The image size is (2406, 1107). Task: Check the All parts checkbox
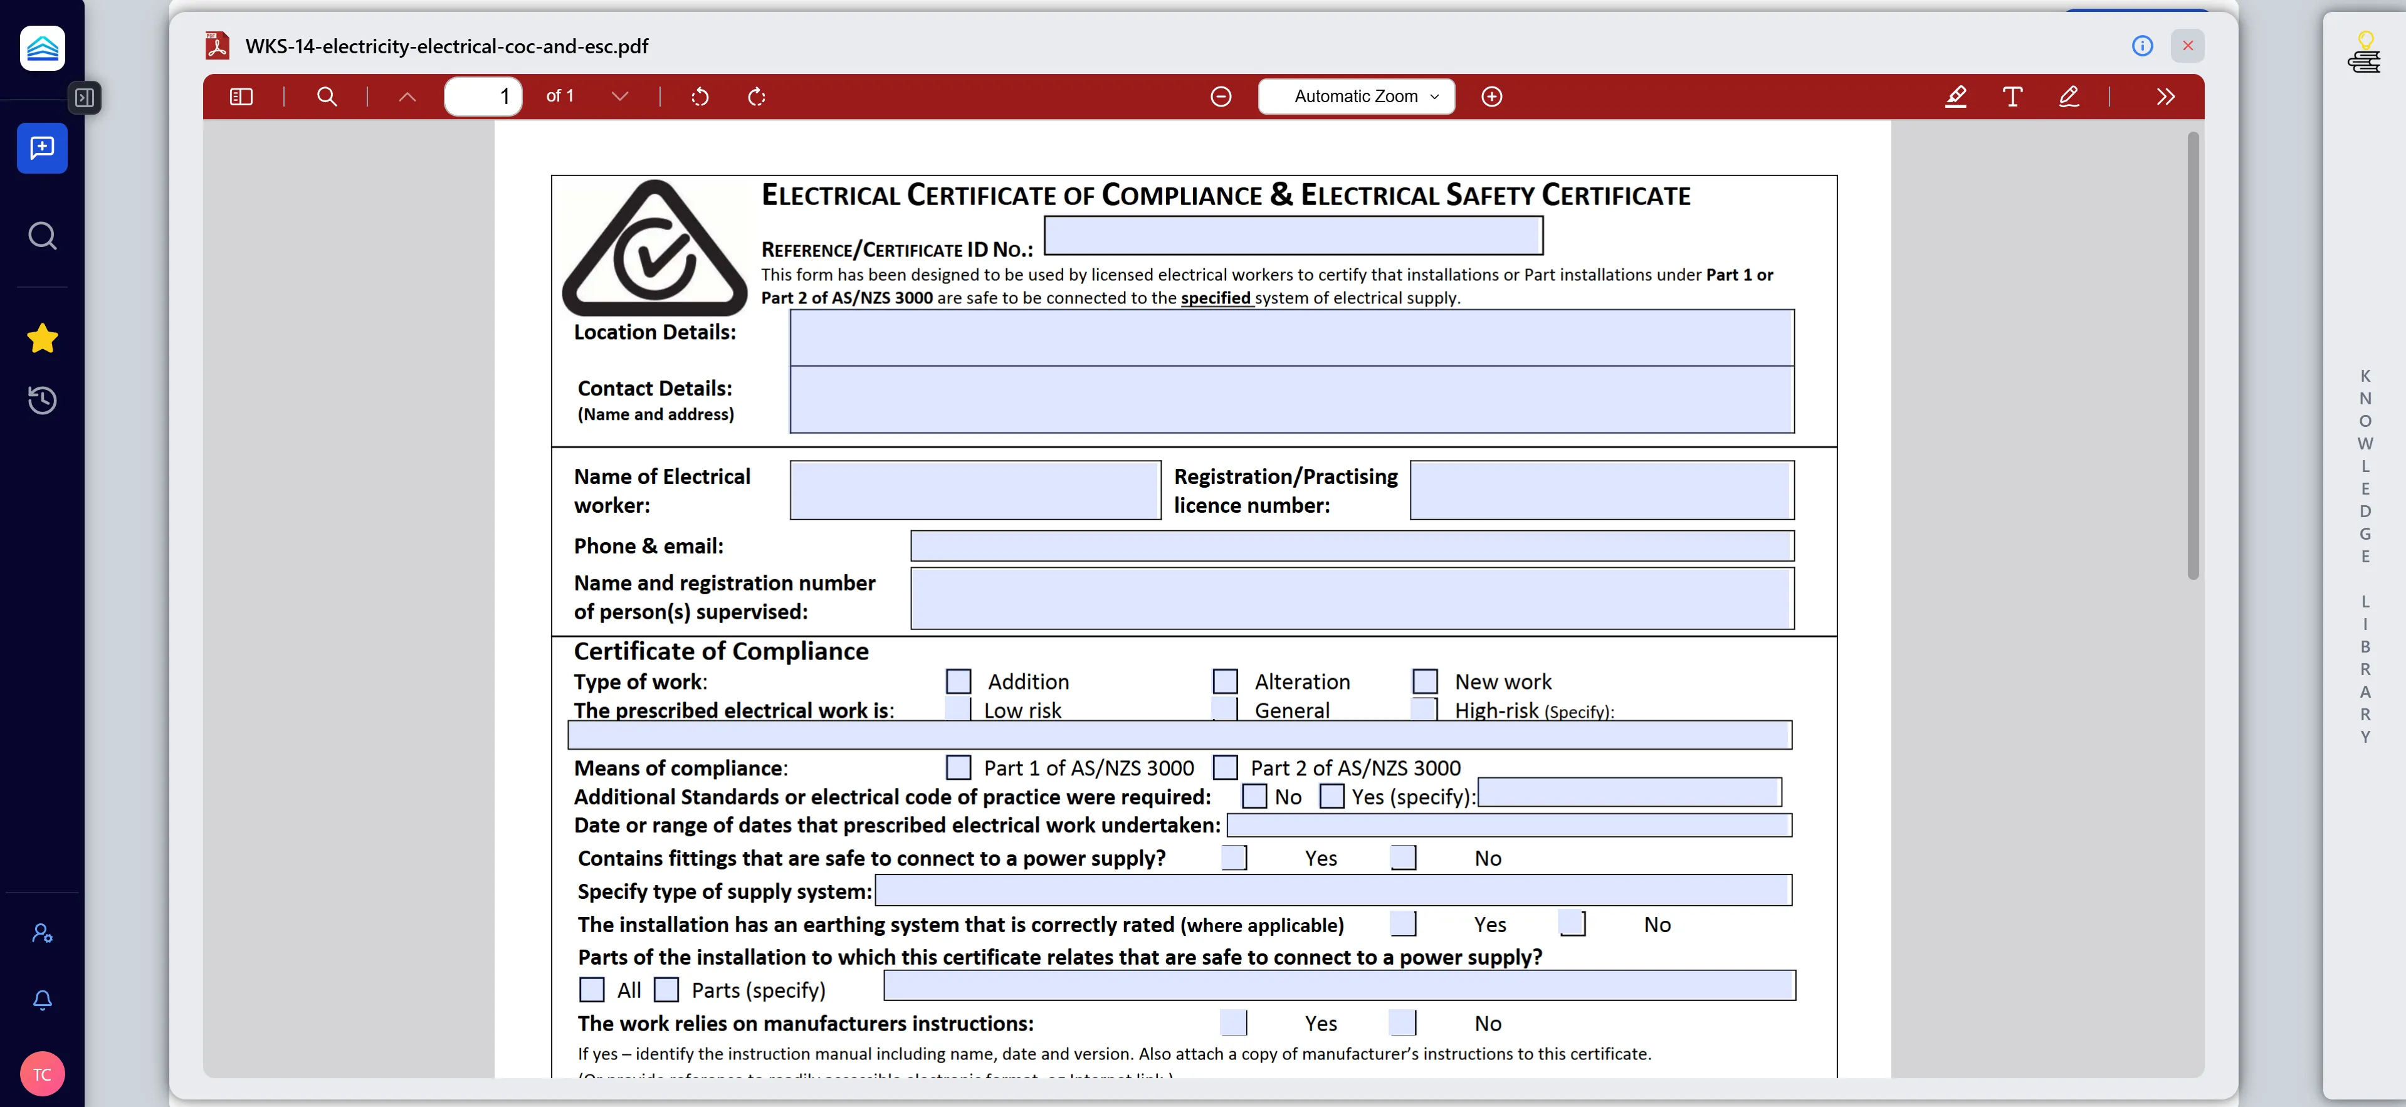(592, 989)
